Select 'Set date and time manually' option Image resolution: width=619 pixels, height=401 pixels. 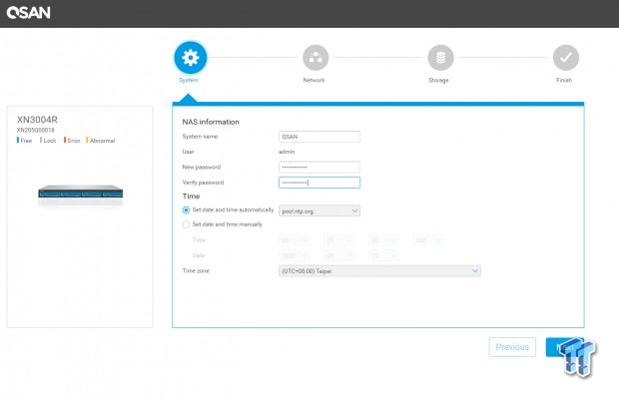(x=186, y=224)
